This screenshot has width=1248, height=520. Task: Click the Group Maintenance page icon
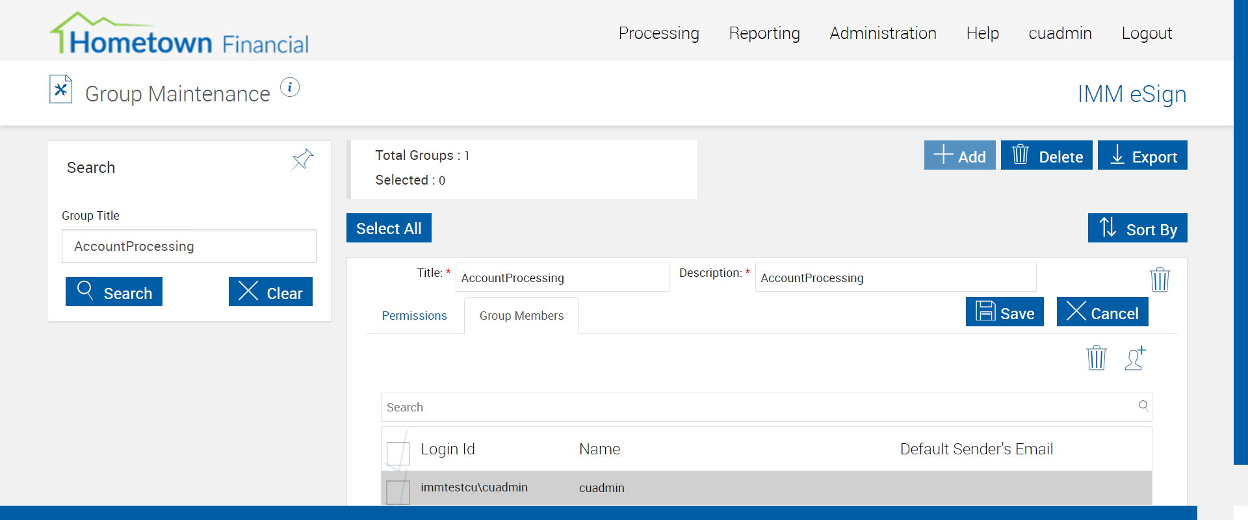(61, 90)
